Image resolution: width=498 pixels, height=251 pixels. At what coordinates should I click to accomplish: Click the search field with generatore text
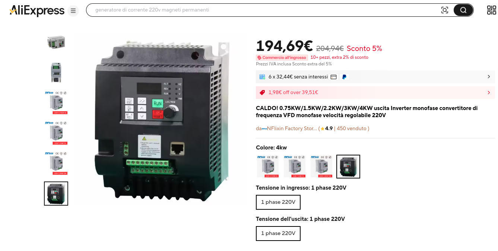tap(261, 10)
